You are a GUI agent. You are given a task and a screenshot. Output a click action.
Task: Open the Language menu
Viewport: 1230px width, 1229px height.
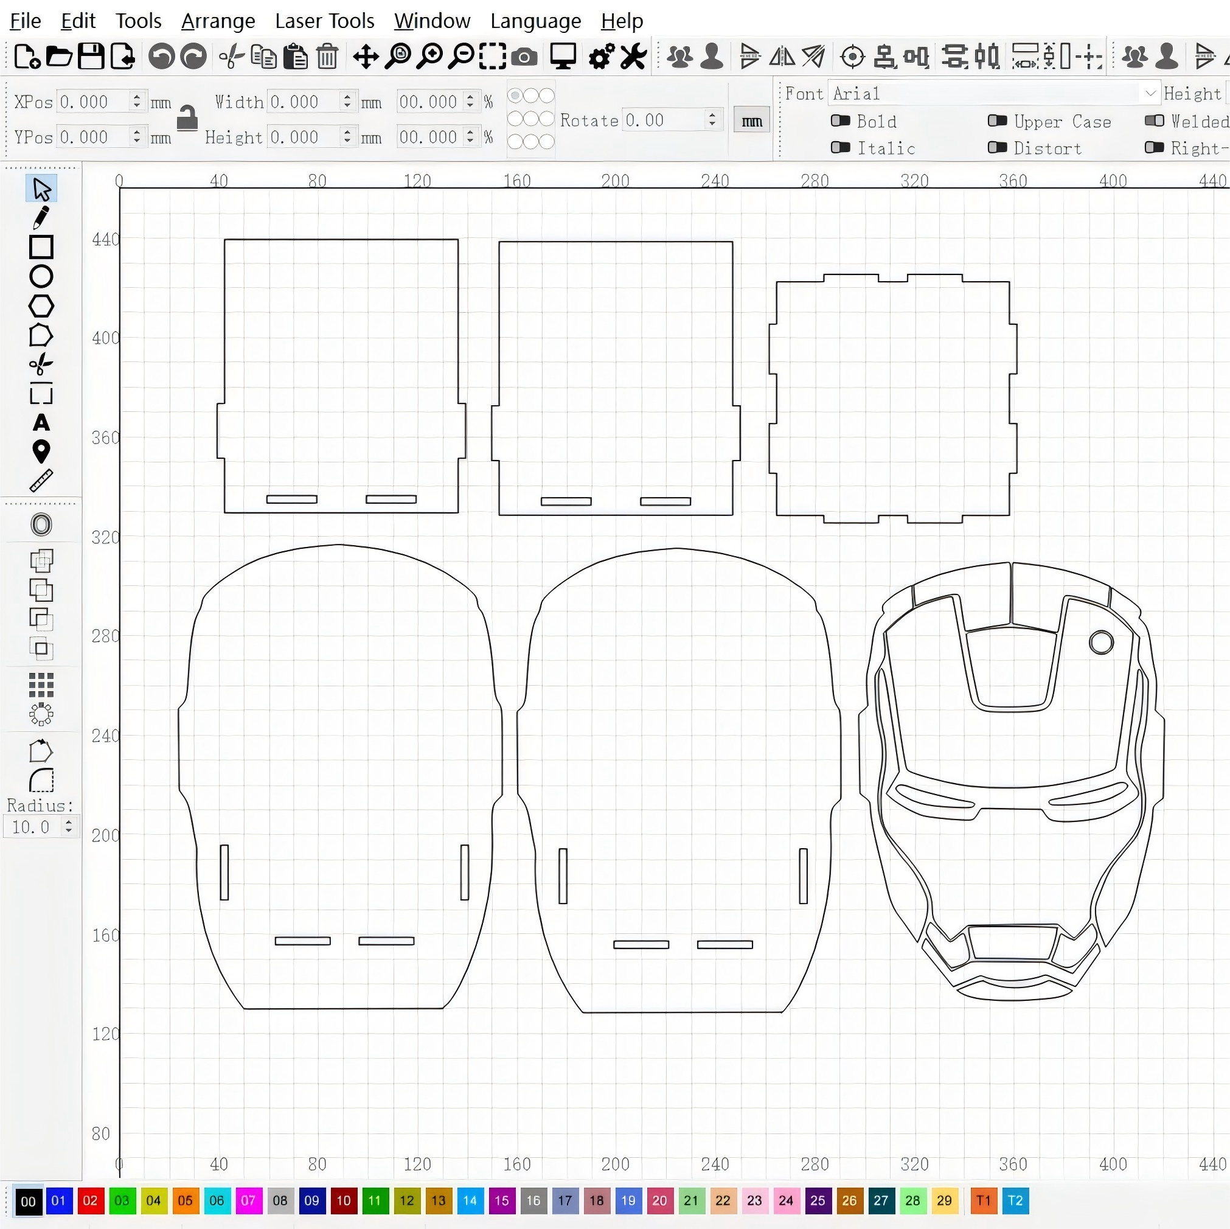(535, 21)
